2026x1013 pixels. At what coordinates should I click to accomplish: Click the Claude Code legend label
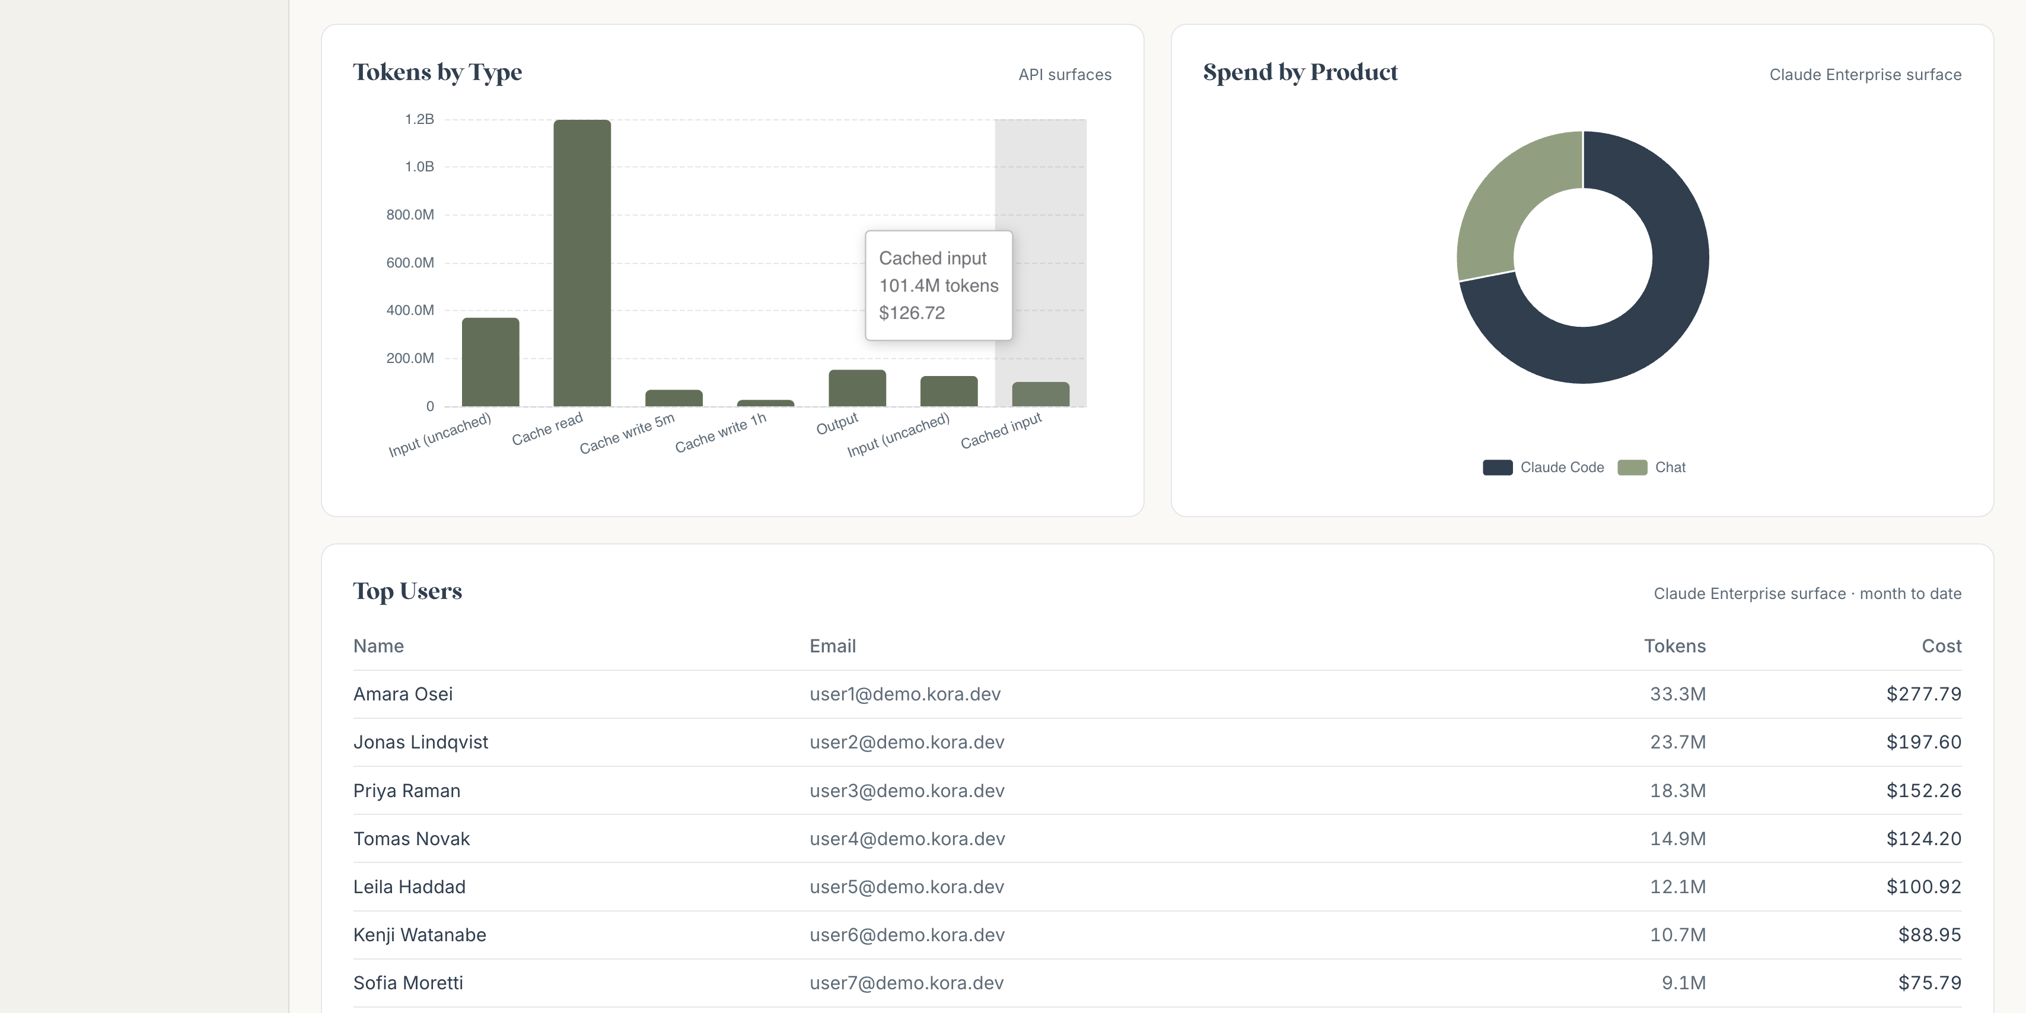click(1562, 467)
